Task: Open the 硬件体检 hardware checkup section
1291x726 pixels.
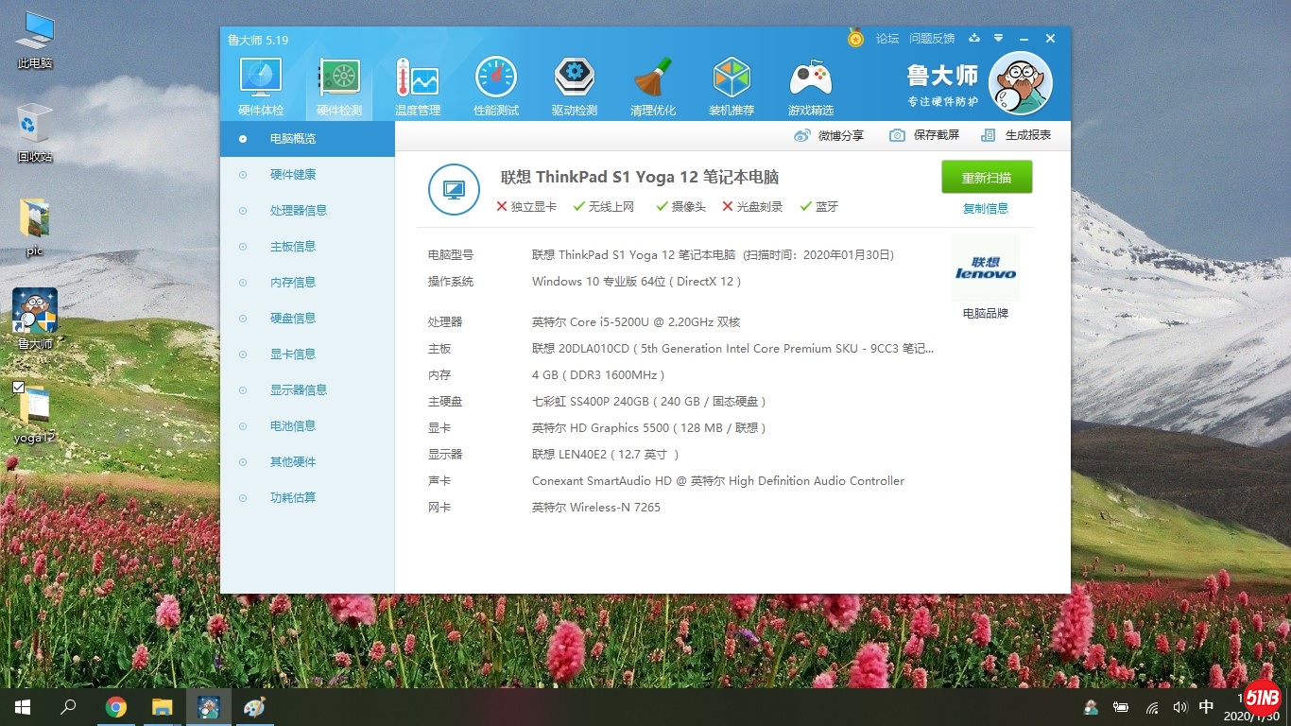Action: pyautogui.click(x=260, y=87)
